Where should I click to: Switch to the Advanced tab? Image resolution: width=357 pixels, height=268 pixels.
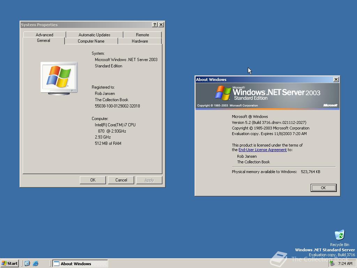tap(44, 35)
